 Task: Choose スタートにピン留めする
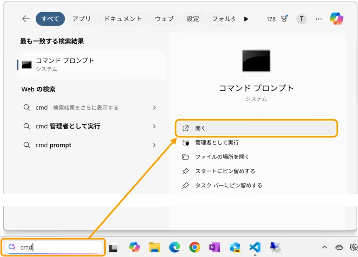(x=225, y=171)
